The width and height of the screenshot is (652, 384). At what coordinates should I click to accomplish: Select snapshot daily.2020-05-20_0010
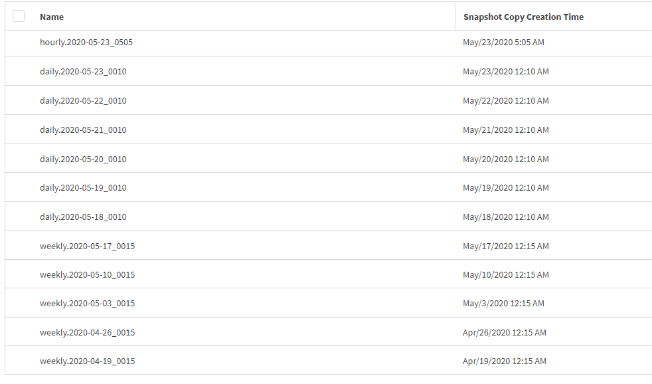(83, 159)
